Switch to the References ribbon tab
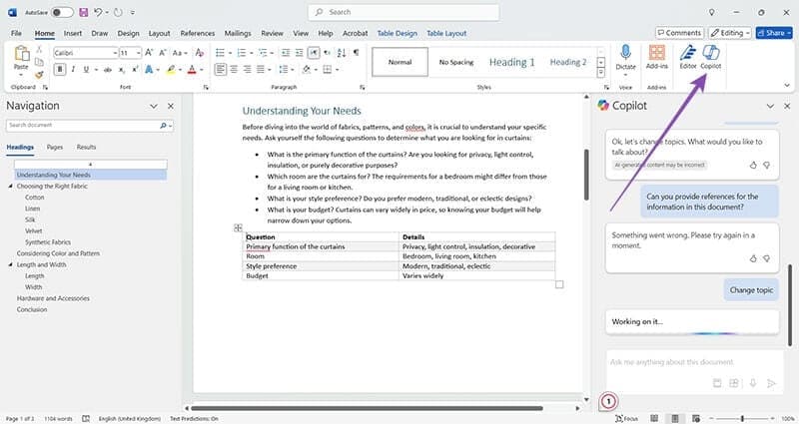 pyautogui.click(x=197, y=33)
